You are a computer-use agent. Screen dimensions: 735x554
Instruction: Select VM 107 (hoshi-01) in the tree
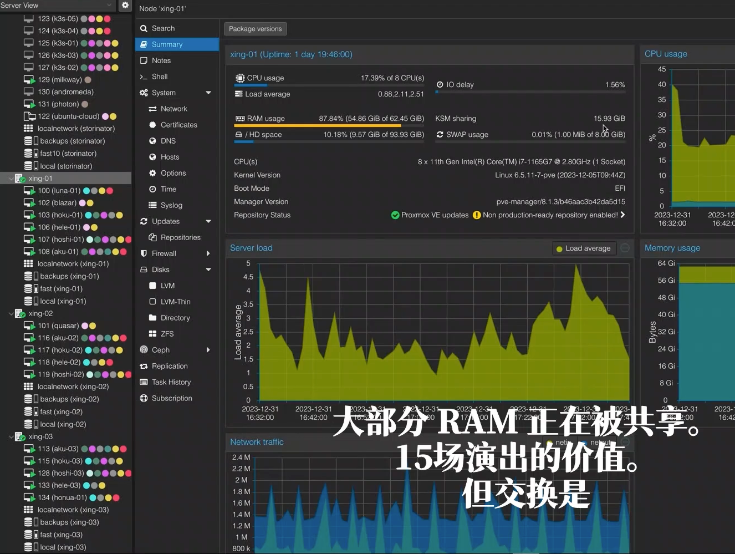pos(60,240)
